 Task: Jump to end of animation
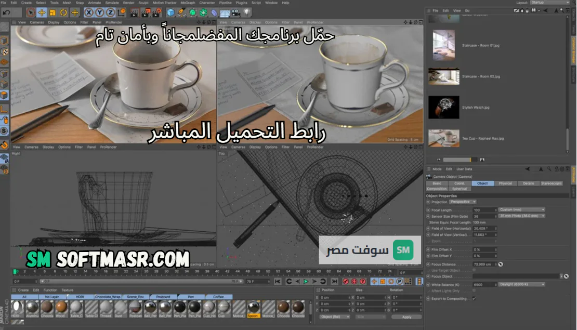click(x=334, y=282)
